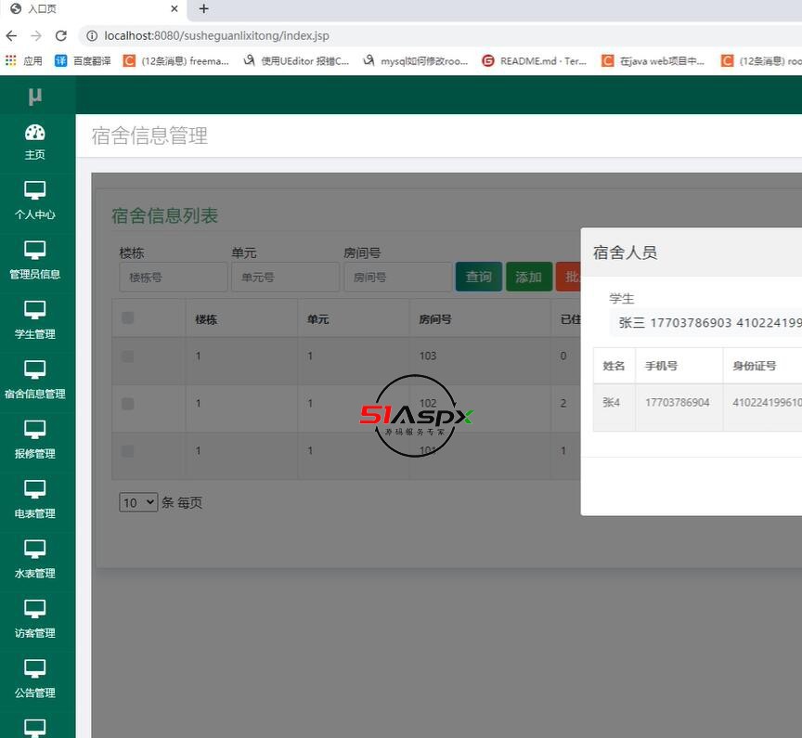Screen dimensions: 802x738
Task: Open the 10 条 每页 page size dropdown
Action: click(138, 502)
